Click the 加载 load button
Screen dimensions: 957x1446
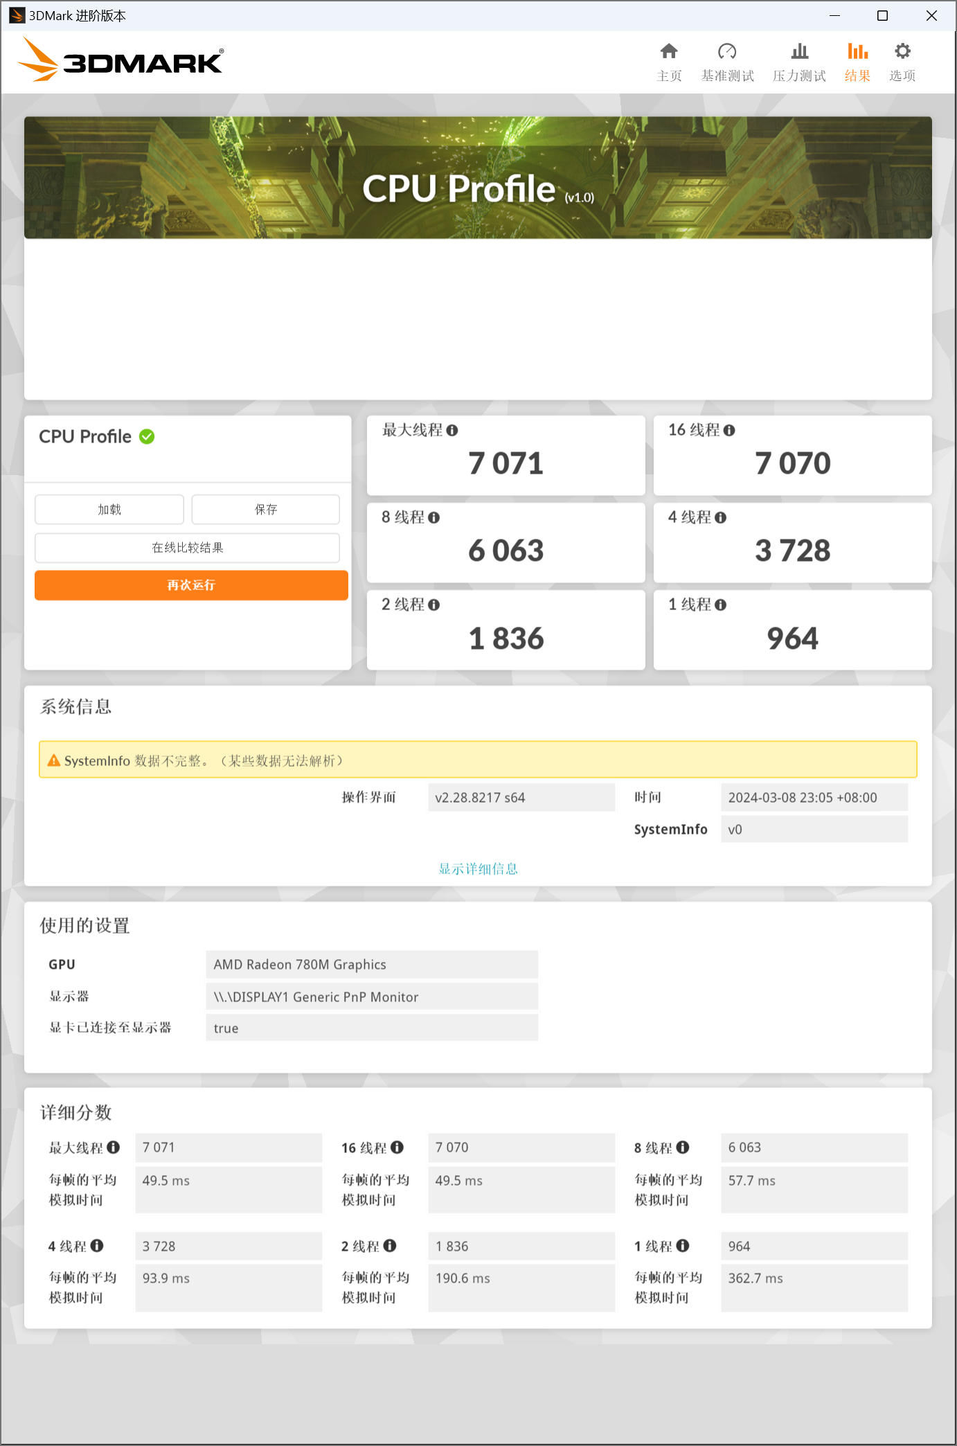click(x=109, y=510)
